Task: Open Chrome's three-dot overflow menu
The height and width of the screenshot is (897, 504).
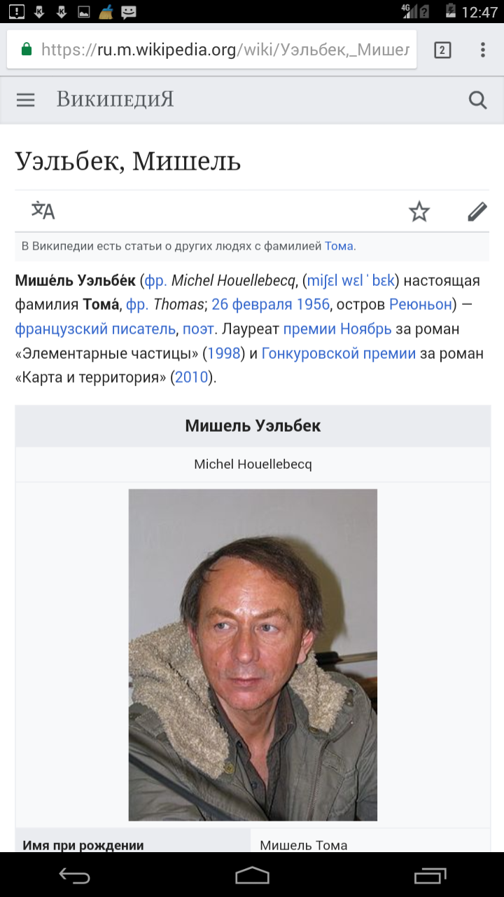Action: (483, 50)
